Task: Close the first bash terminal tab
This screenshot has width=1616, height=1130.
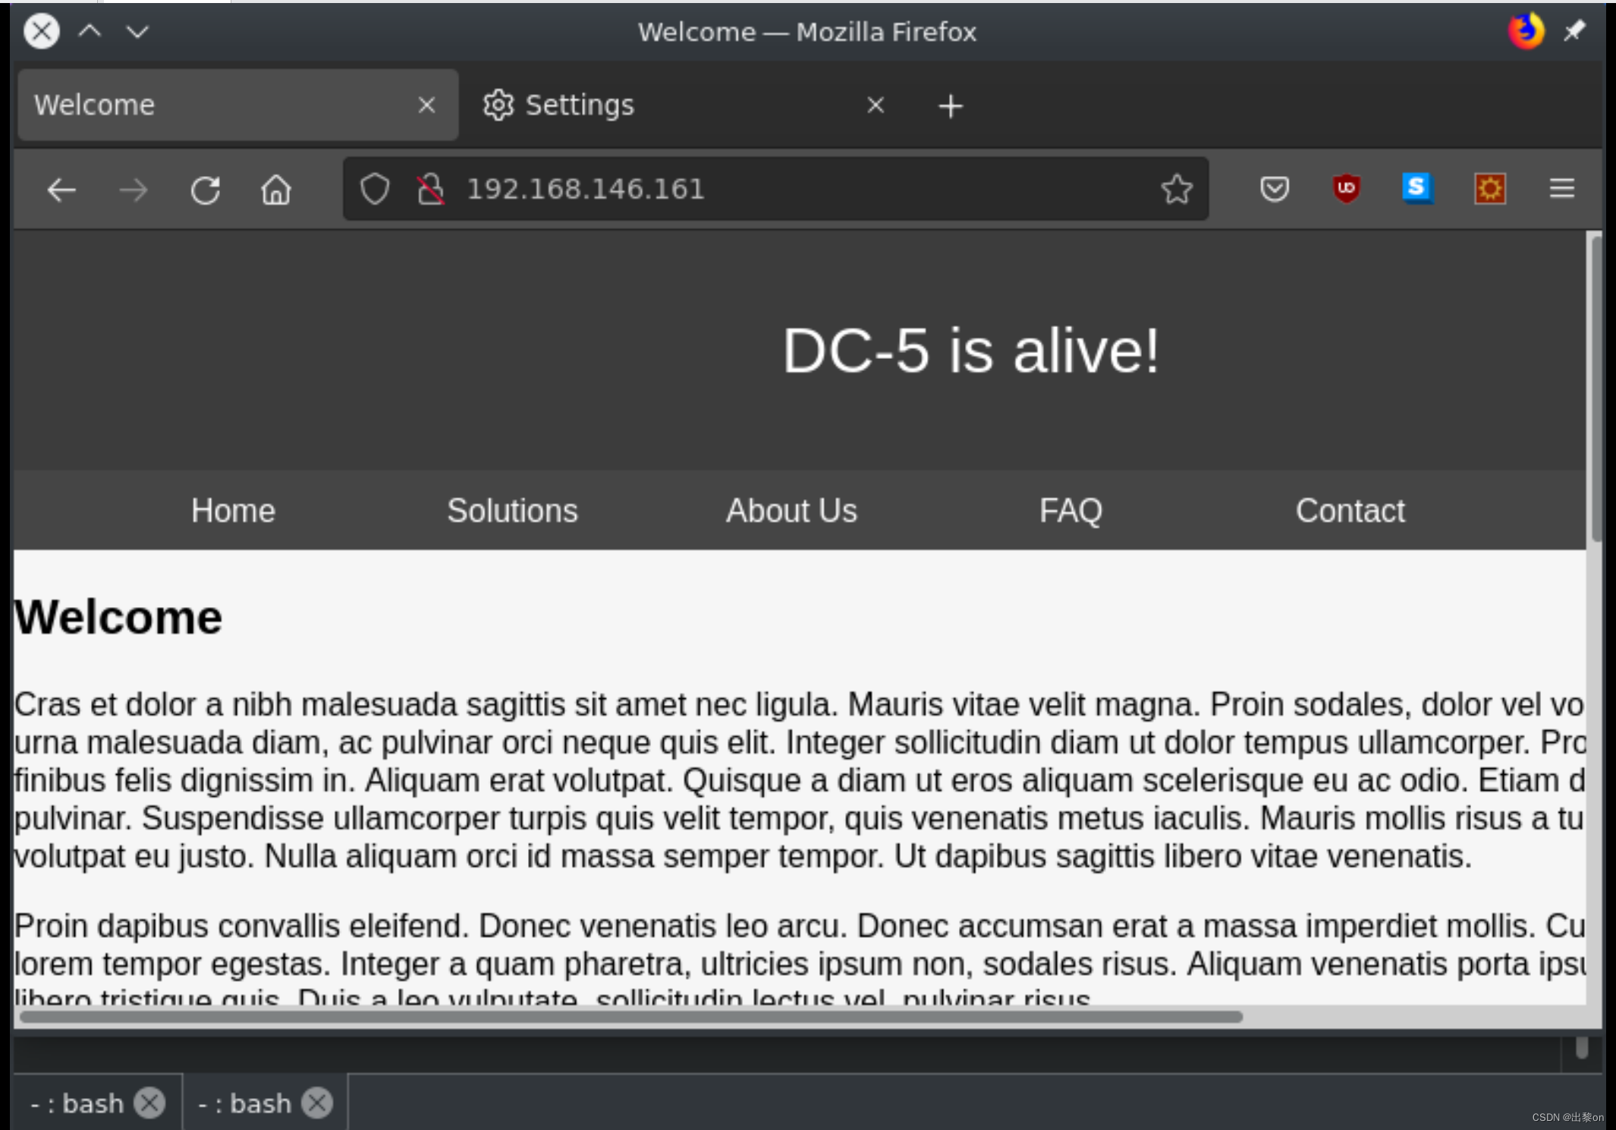Action: pyautogui.click(x=149, y=1103)
